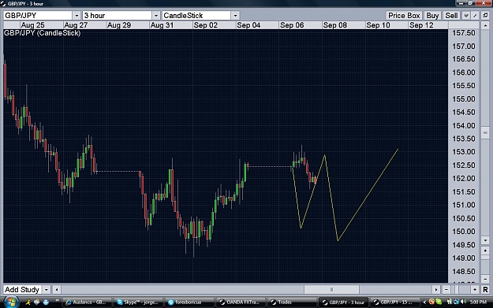Click the application icon in title bar

point(3,4)
